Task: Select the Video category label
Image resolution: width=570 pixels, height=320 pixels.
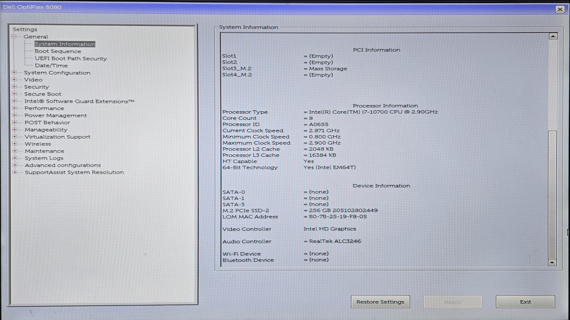Action: click(x=33, y=80)
